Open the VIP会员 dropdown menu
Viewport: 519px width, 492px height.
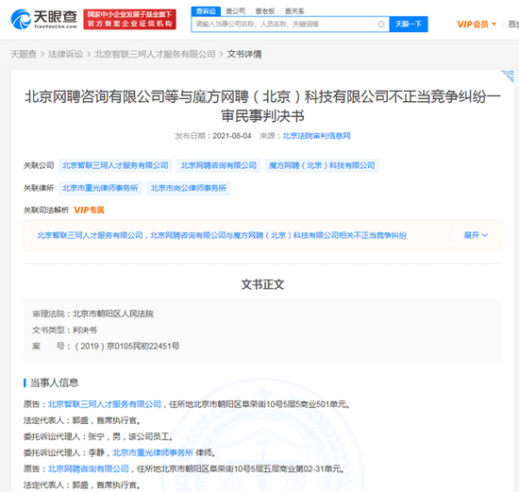(x=477, y=25)
